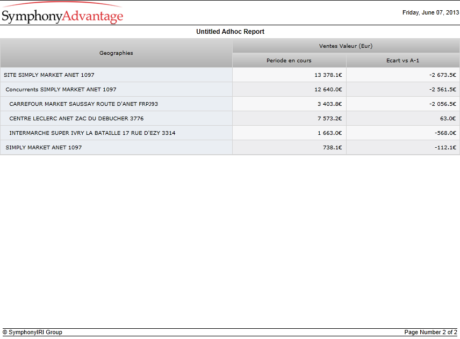Click the value 3 403.8€
Screen dimensions: 460x339
[330, 104]
